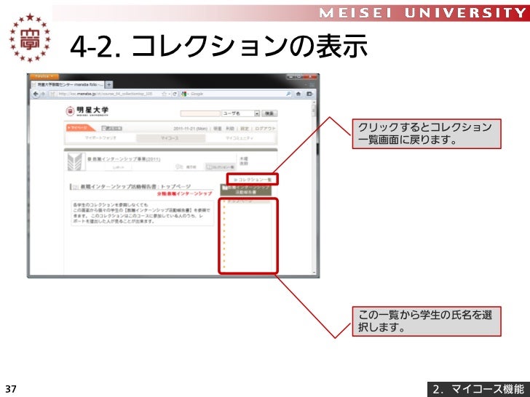Click the 教職インターンシップ活動報告書:トップページ heading

tap(135, 186)
